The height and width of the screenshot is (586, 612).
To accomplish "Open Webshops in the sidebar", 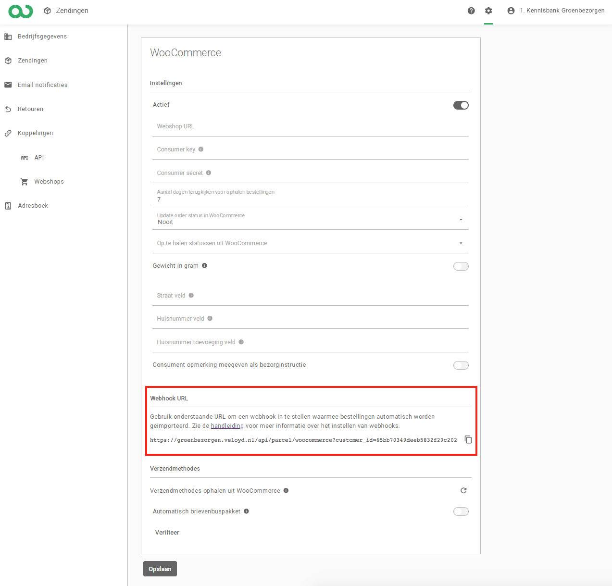I will tap(49, 182).
